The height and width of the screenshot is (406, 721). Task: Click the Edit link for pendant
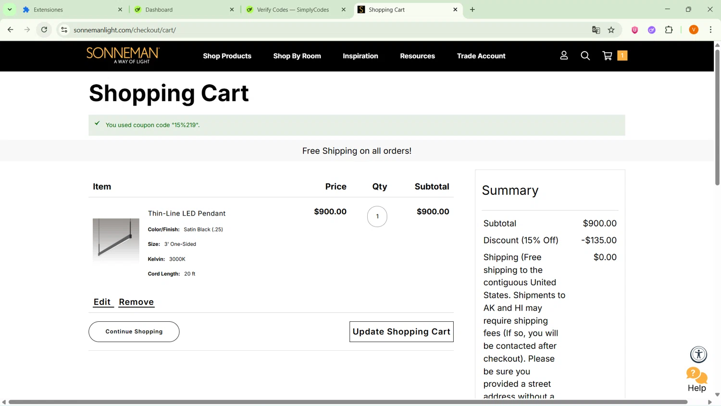[x=102, y=302]
